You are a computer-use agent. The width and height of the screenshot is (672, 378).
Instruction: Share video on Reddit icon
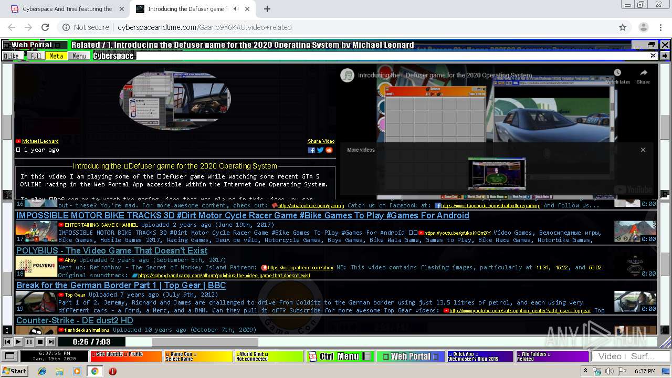click(329, 150)
